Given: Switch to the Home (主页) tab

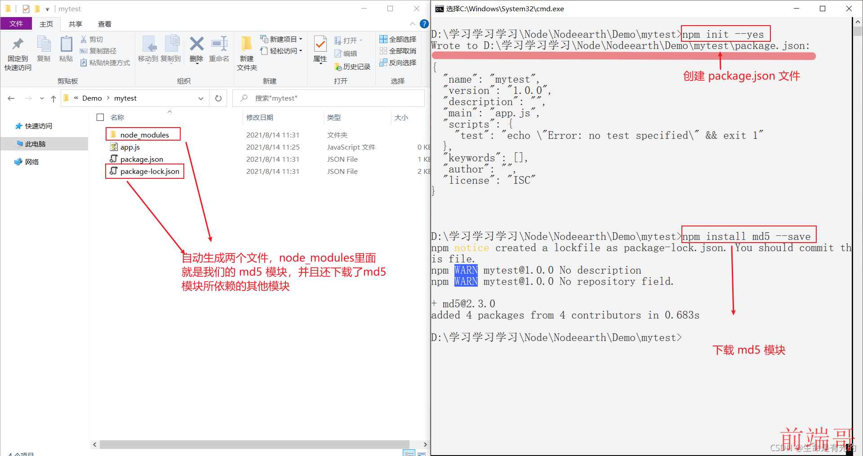Looking at the screenshot, I should click(x=46, y=24).
